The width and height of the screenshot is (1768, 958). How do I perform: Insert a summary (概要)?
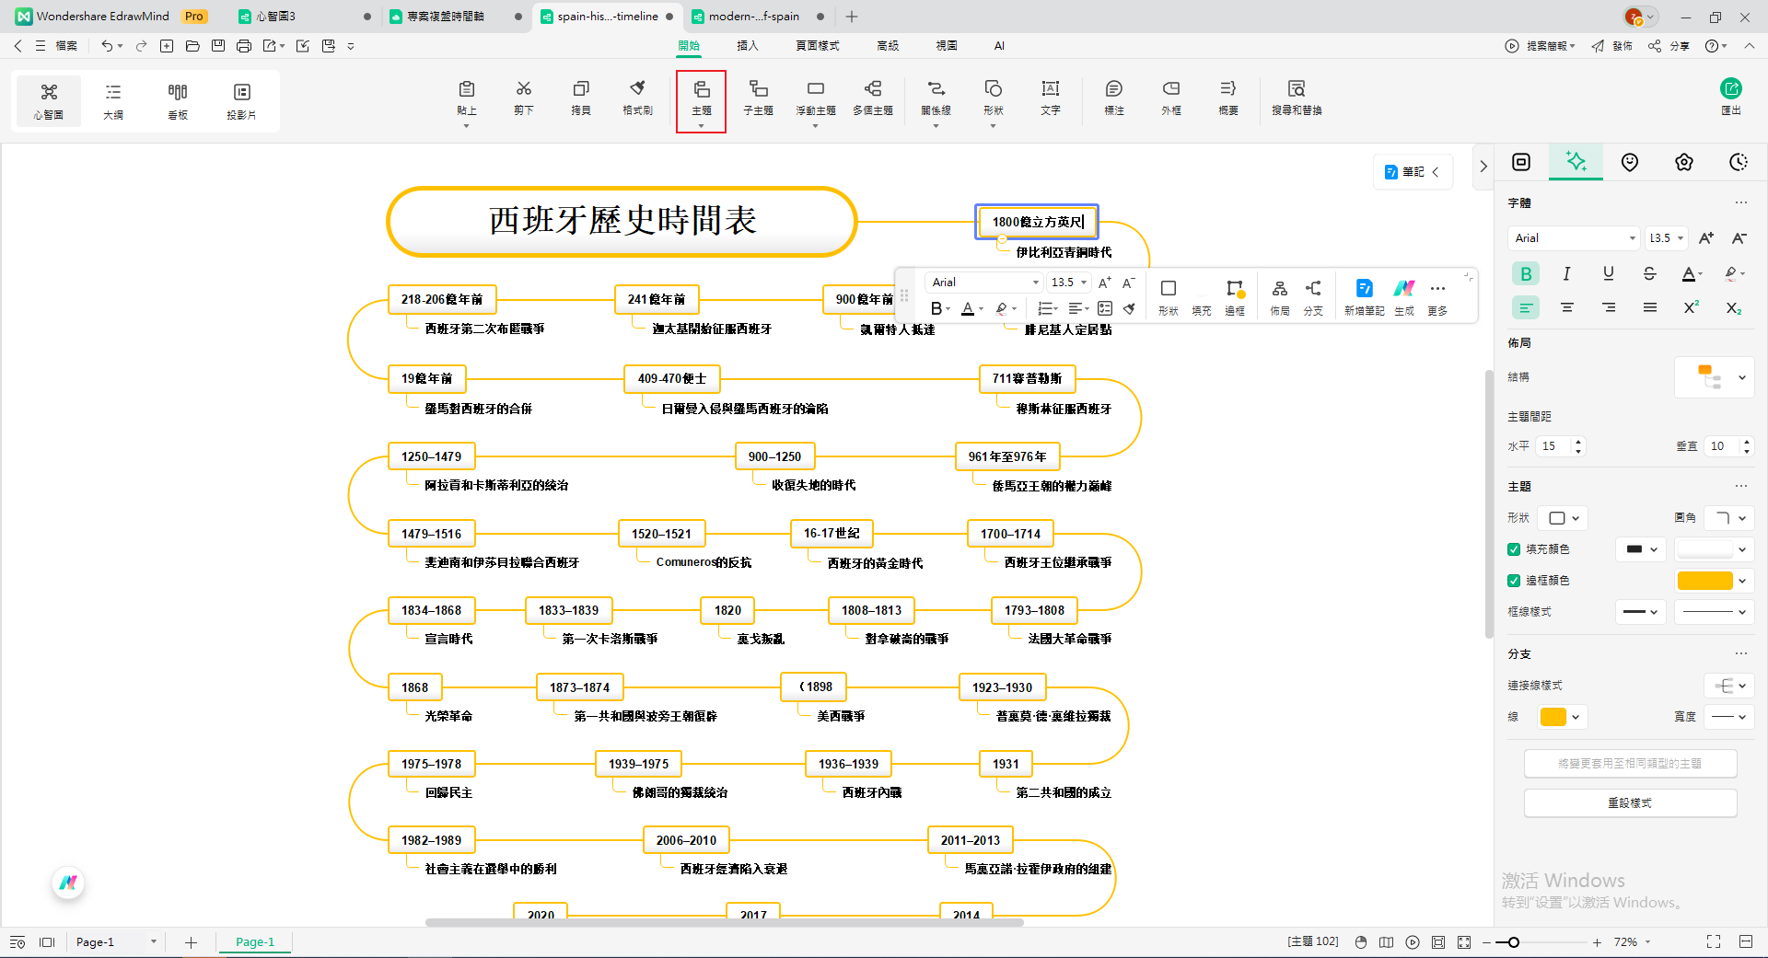[x=1227, y=98]
